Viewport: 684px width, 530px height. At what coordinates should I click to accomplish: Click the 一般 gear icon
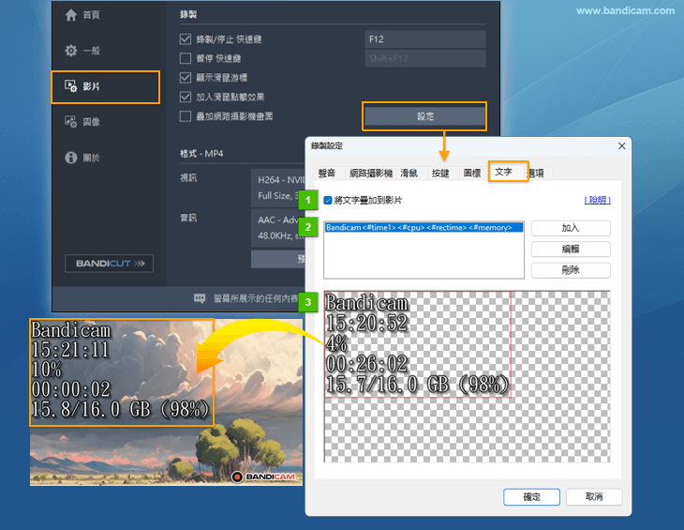click(x=70, y=51)
